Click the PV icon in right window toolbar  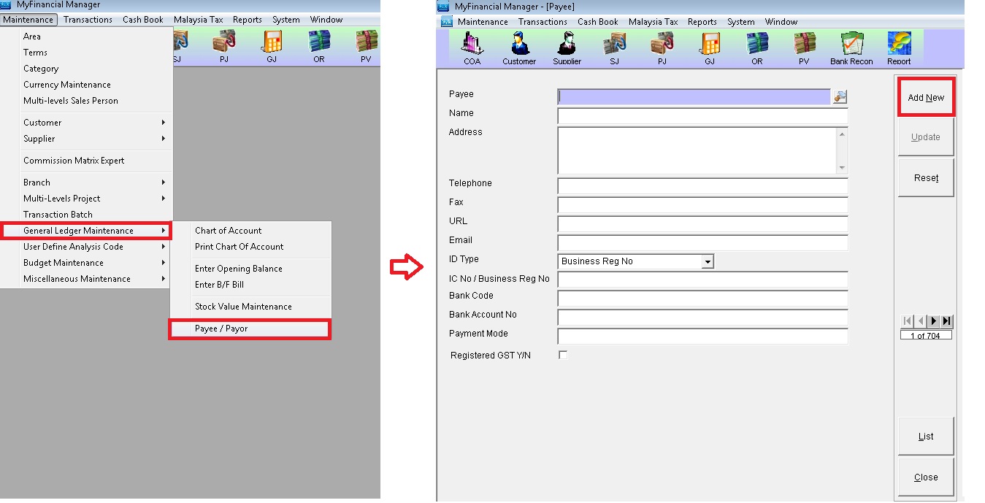point(804,47)
